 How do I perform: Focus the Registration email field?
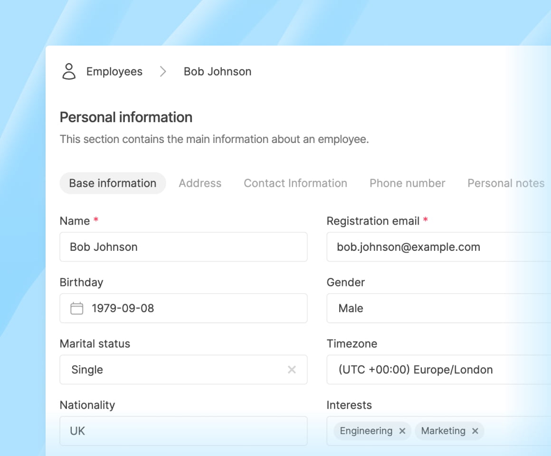pos(437,247)
